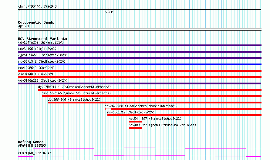Open the AFAP1|NM_001134647 gene label
The width and height of the screenshot is (270, 160).
coord(35,153)
